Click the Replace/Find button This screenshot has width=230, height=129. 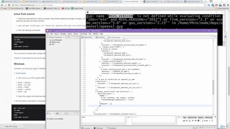click(192, 118)
